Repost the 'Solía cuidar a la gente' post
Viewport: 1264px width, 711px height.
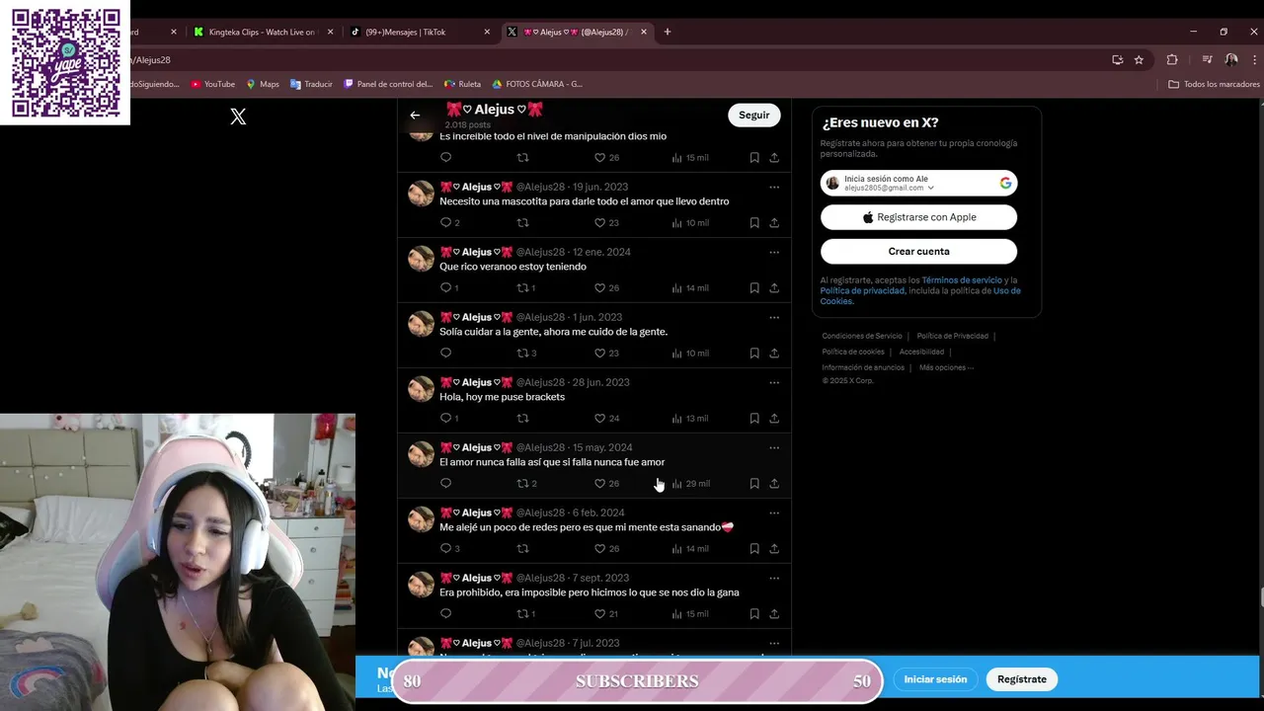[522, 354]
